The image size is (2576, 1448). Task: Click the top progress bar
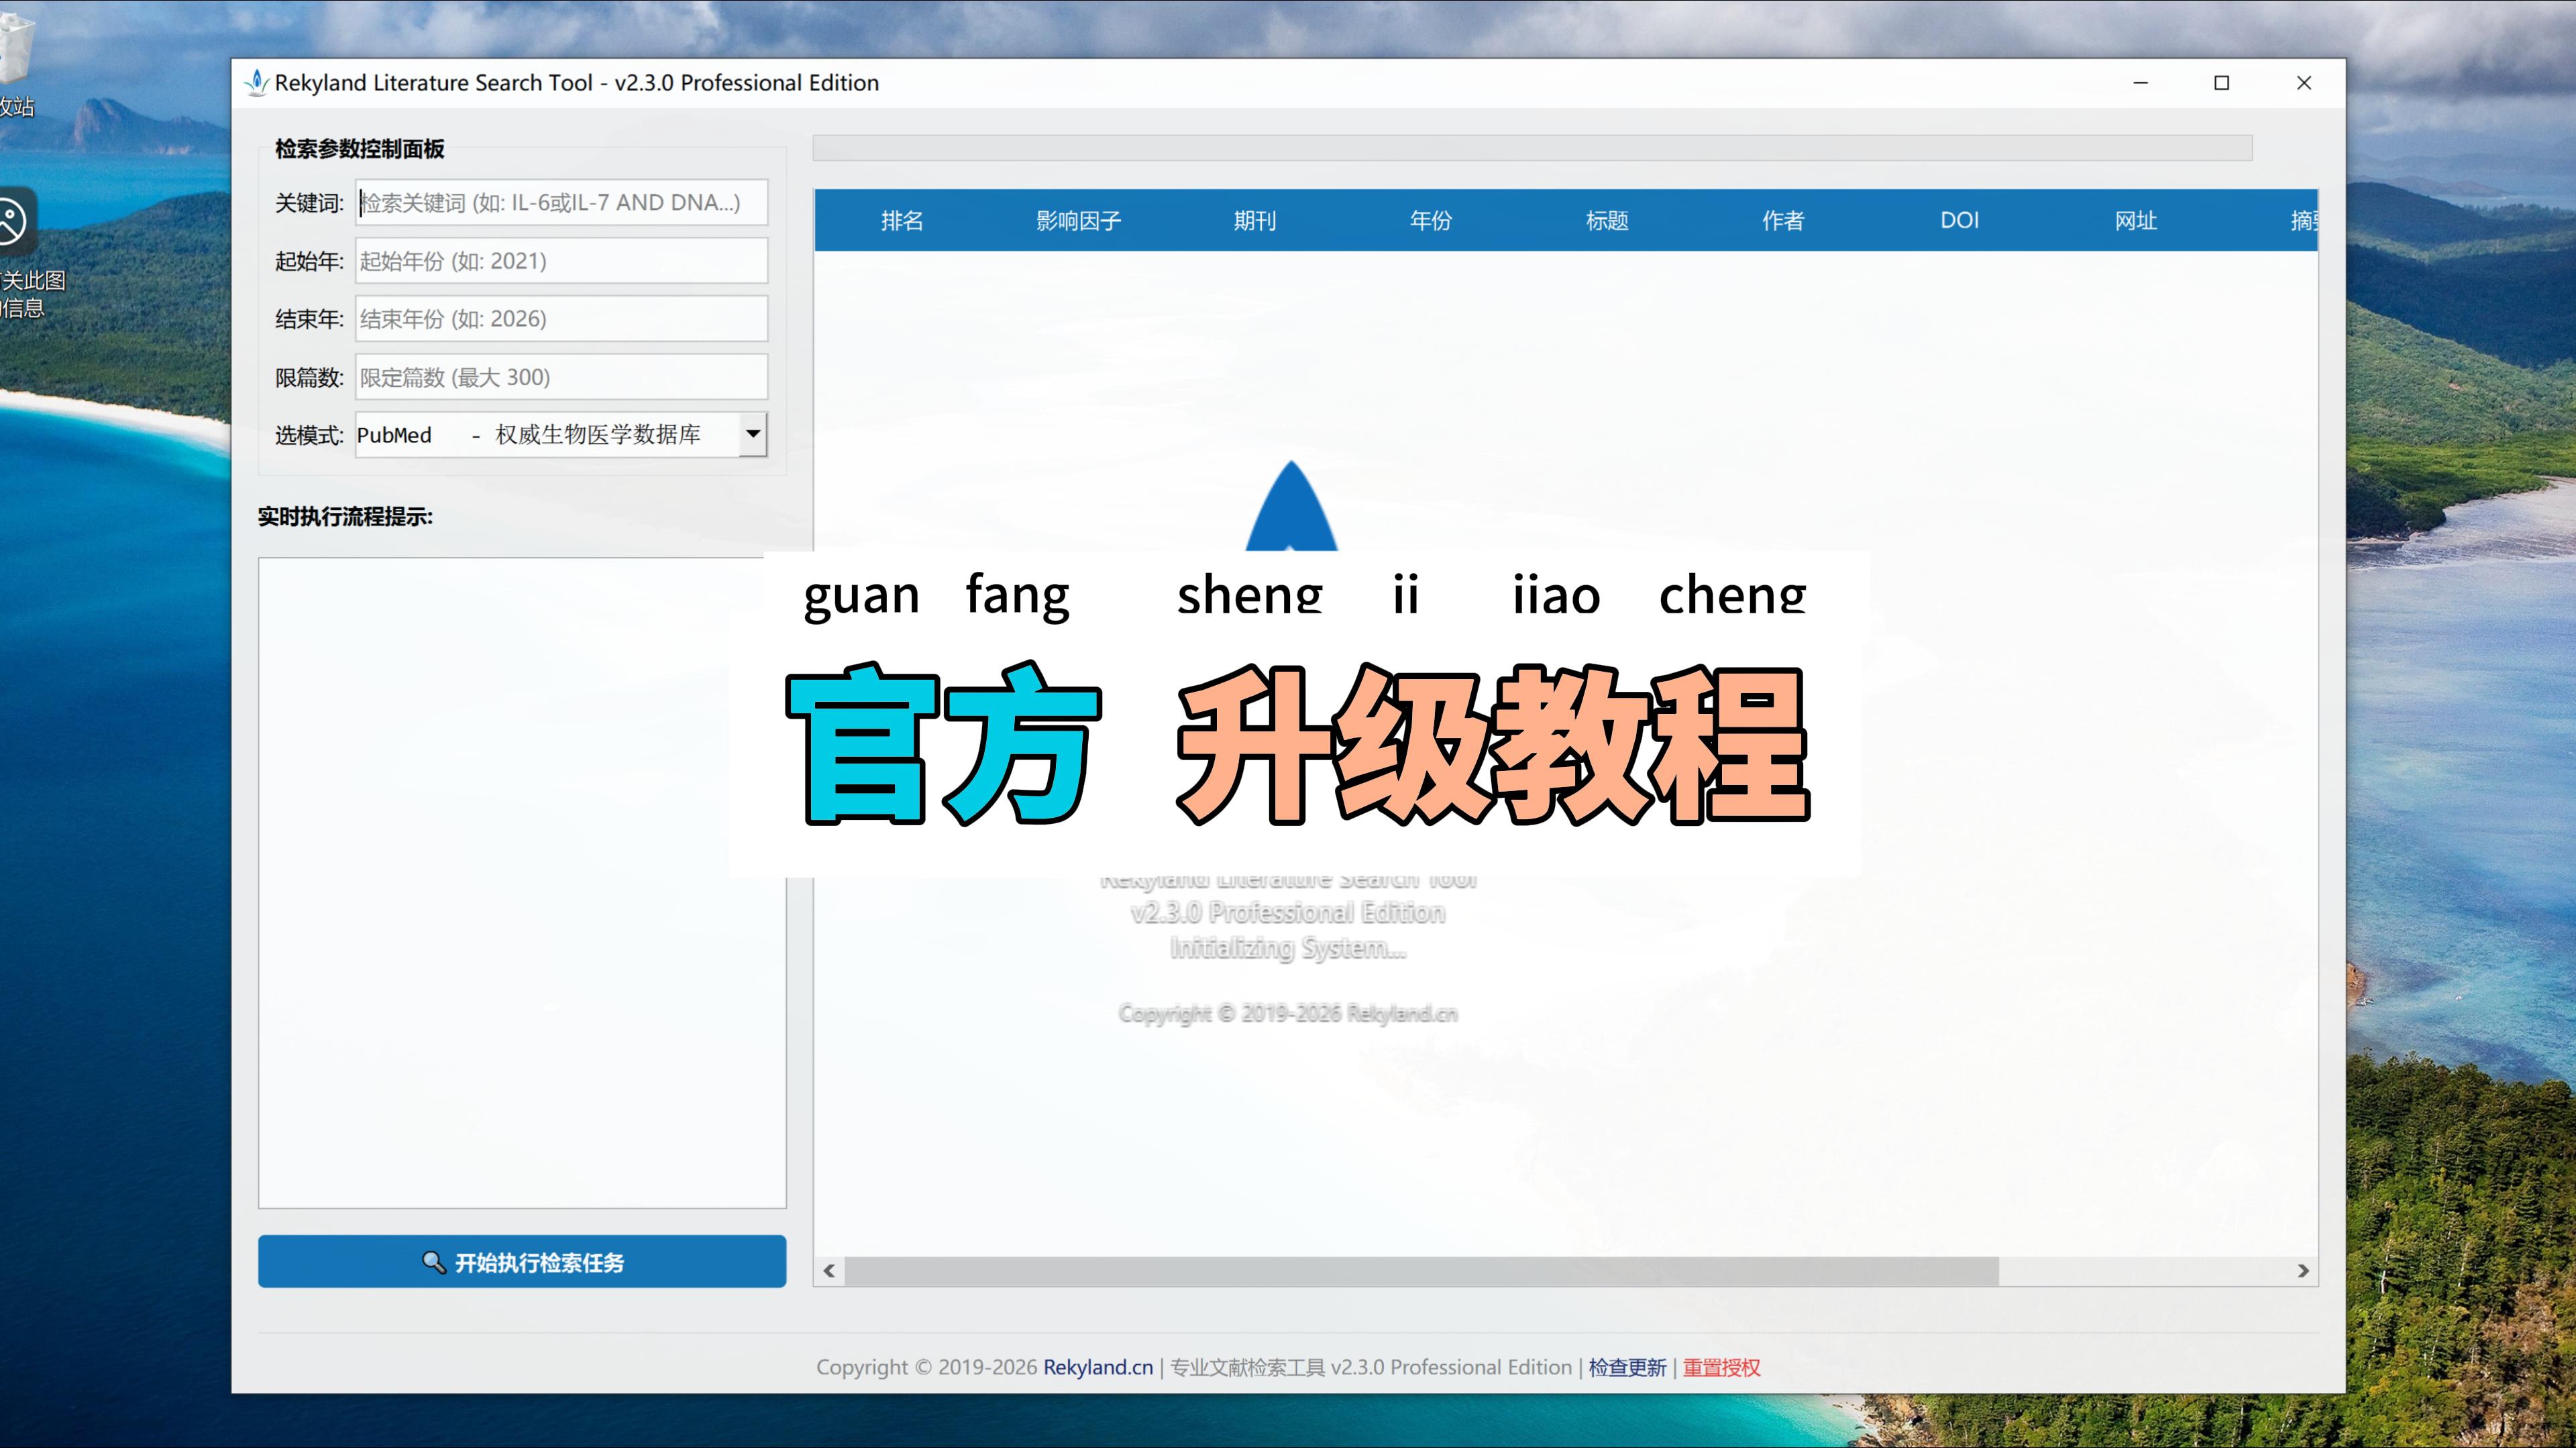(x=1532, y=148)
